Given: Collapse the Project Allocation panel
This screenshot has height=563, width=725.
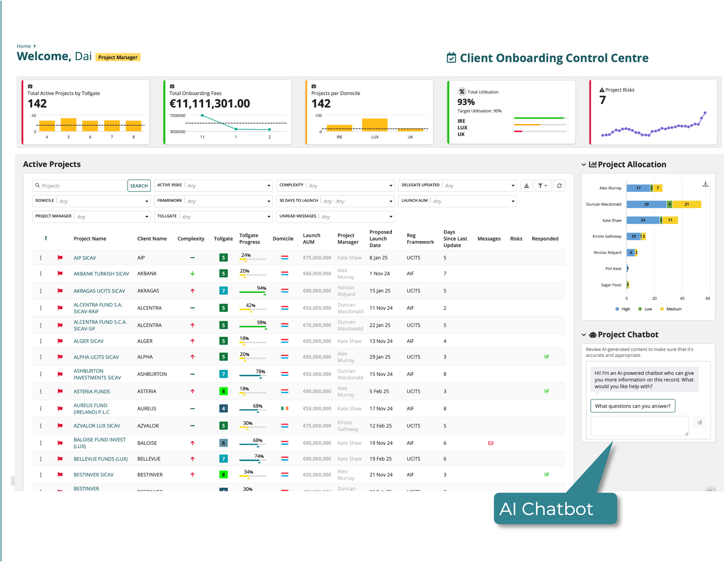Looking at the screenshot, I should click(x=584, y=164).
